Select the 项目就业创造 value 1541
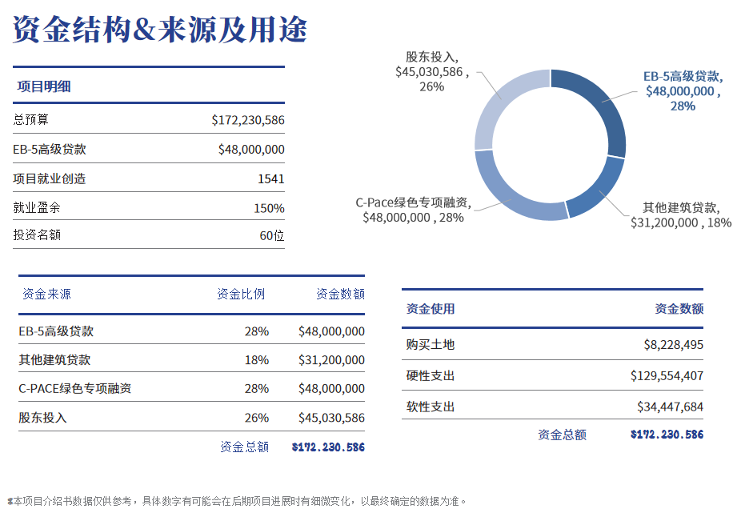Image resolution: width=745 pixels, height=521 pixels. (x=270, y=178)
